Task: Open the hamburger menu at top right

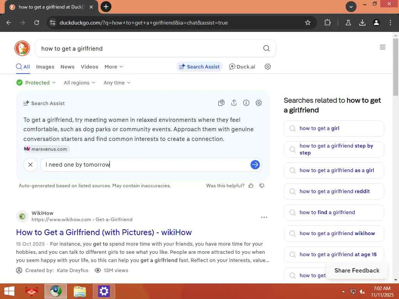Action: (x=383, y=47)
